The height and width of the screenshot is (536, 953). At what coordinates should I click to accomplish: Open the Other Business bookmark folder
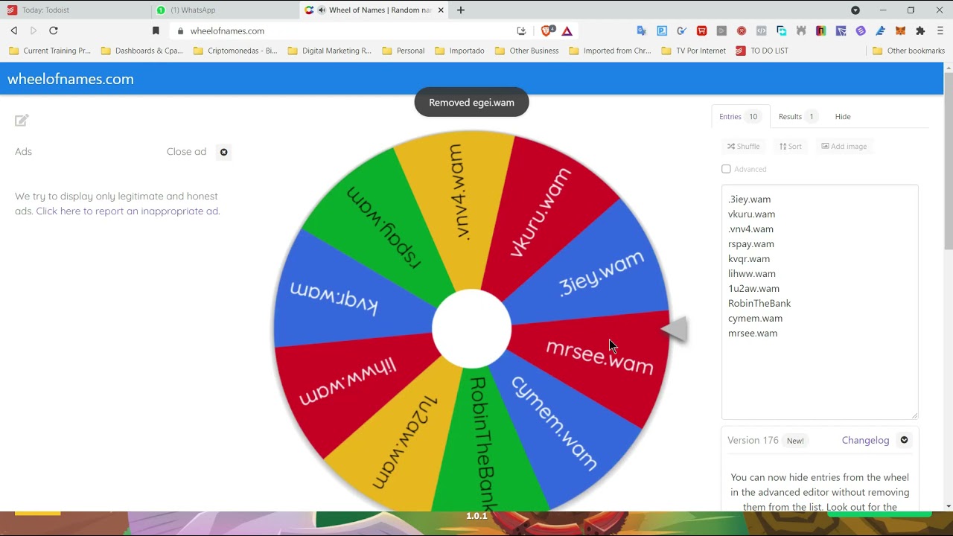(x=527, y=51)
